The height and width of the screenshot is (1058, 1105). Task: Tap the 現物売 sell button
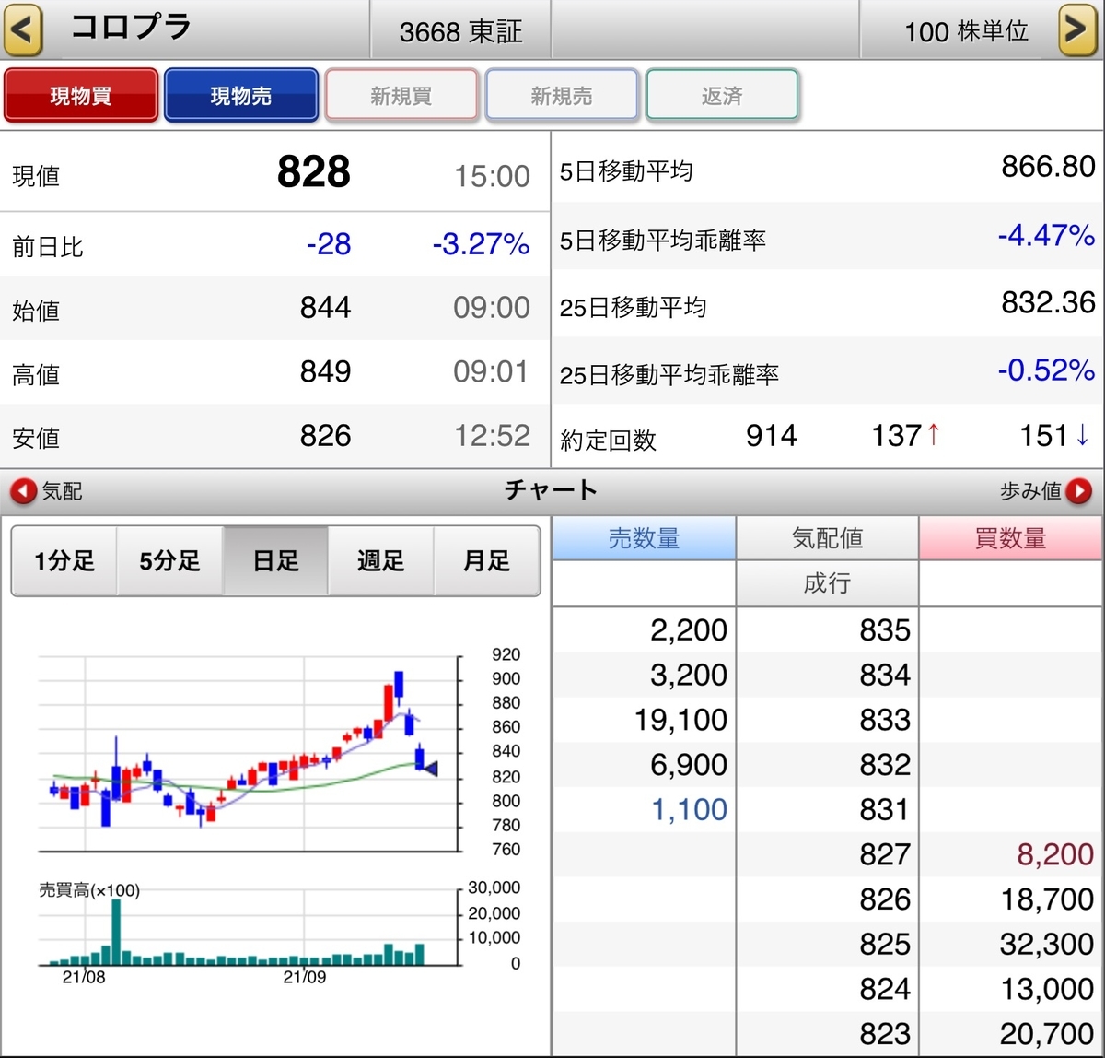tap(241, 96)
